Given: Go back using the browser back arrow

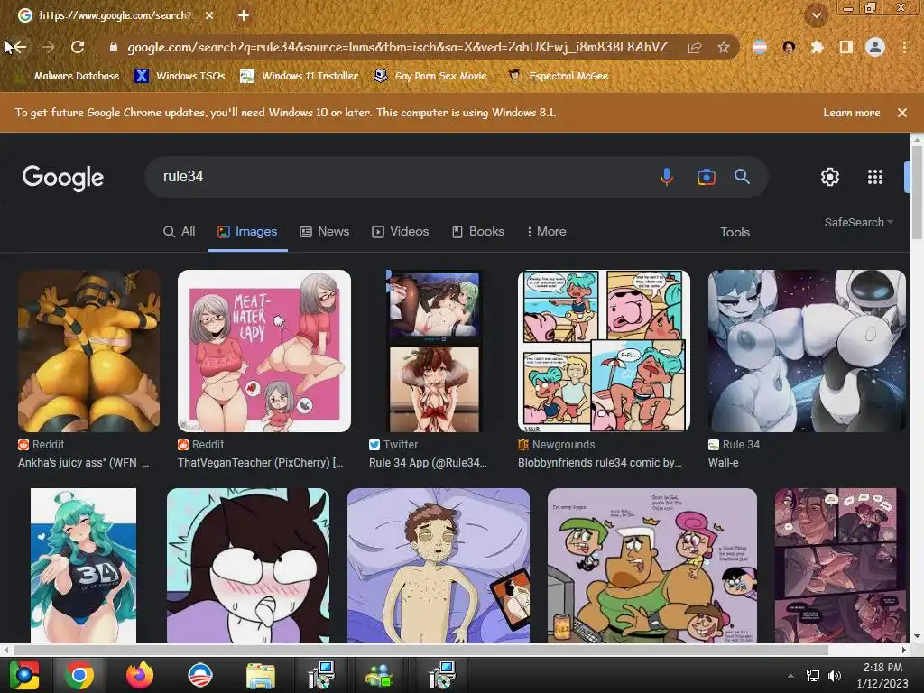Looking at the screenshot, I should pyautogui.click(x=20, y=47).
